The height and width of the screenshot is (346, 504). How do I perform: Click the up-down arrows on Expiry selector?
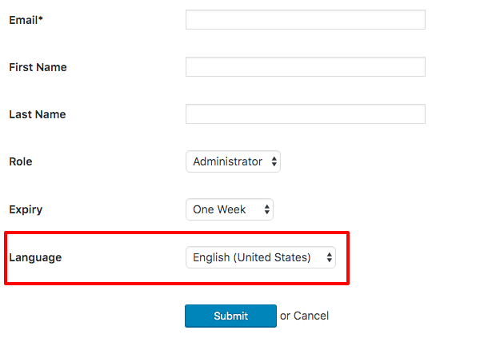click(x=267, y=210)
